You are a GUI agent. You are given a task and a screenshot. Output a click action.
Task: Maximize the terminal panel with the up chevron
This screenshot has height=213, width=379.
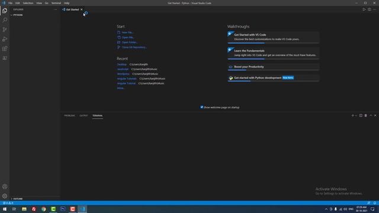pyautogui.click(x=371, y=116)
